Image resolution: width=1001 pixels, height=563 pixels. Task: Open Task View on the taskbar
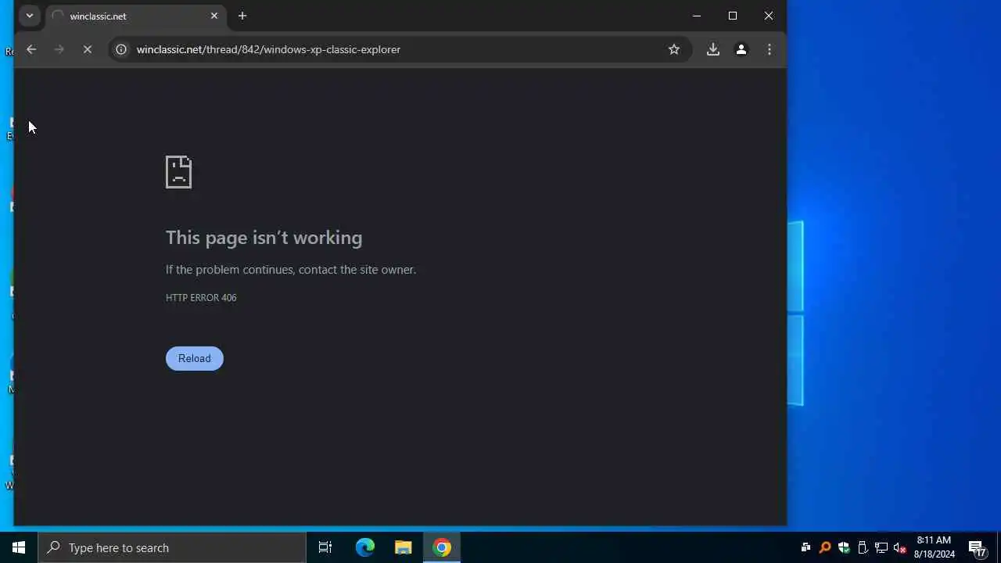point(325,547)
